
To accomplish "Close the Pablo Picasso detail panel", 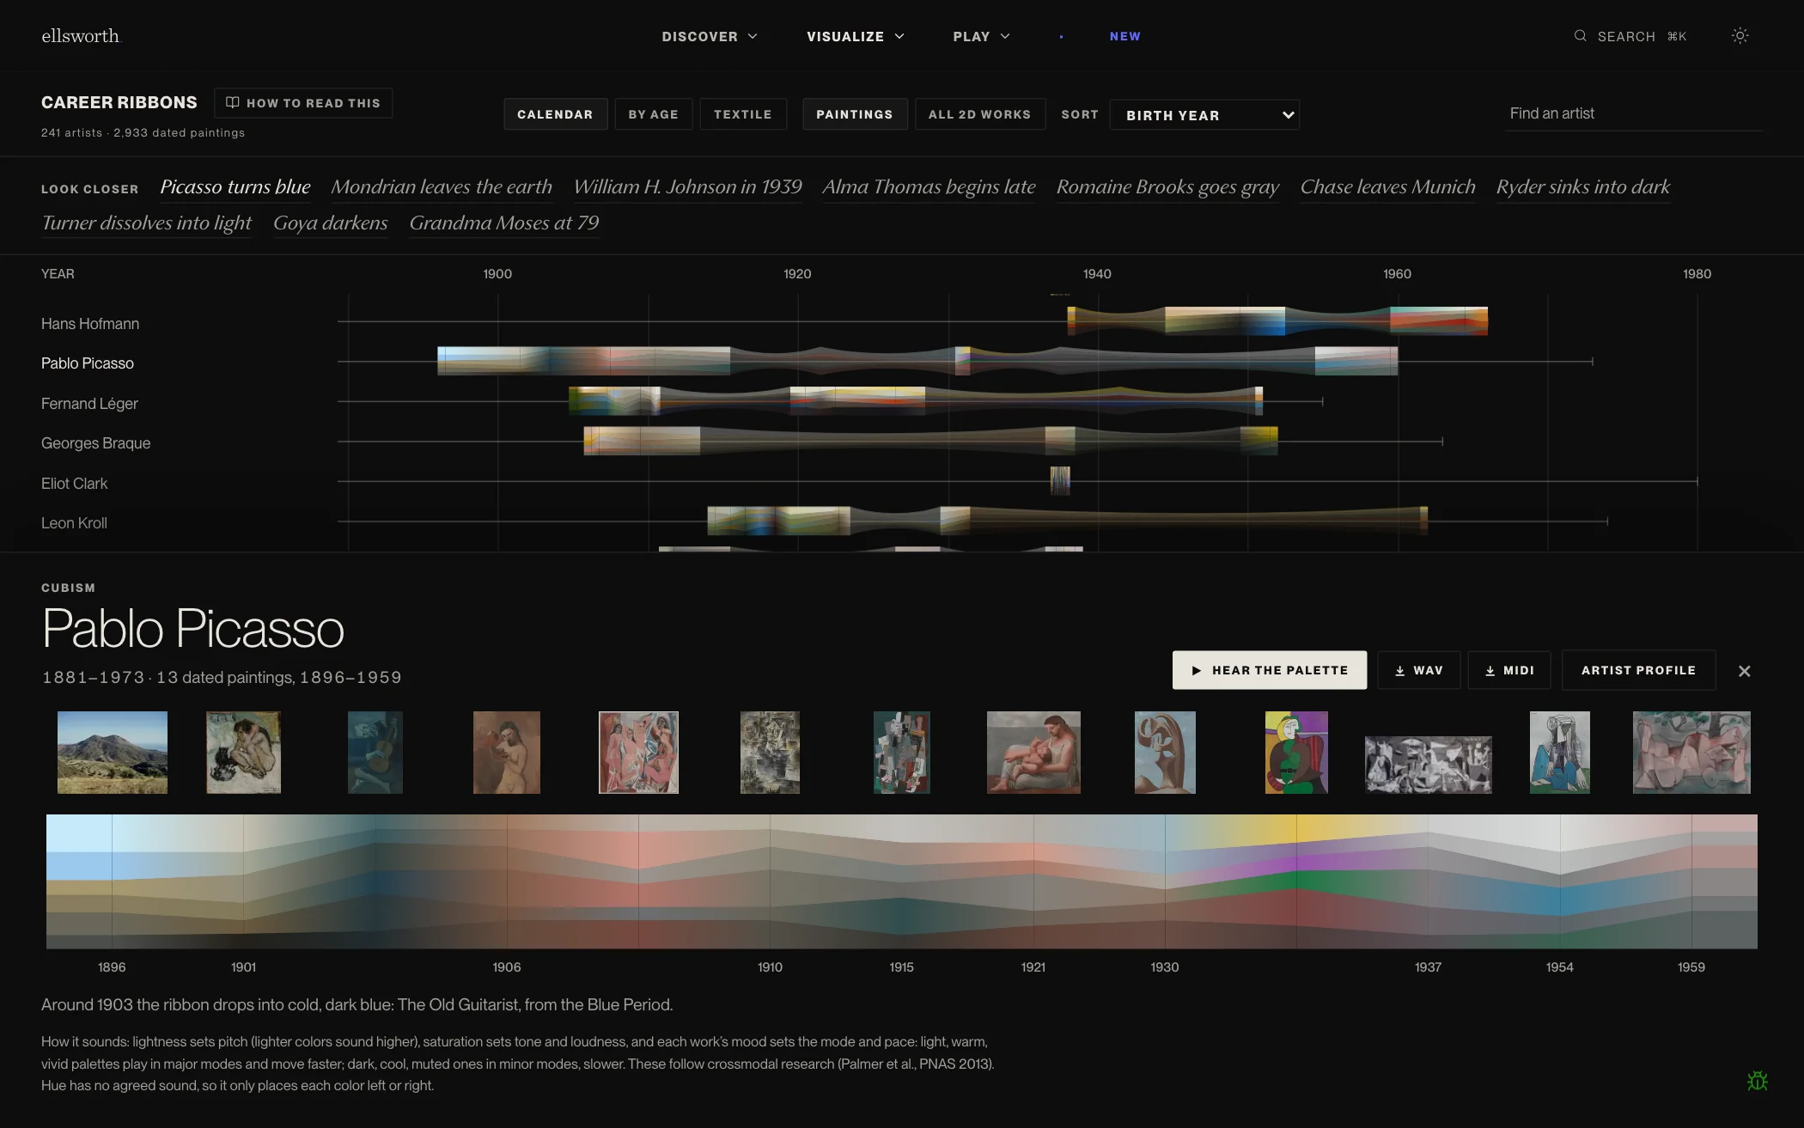I will coord(1744,671).
